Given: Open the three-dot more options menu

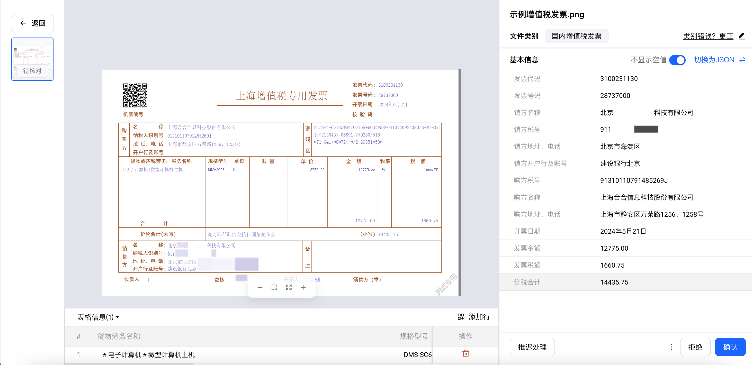Looking at the screenshot, I should (671, 346).
